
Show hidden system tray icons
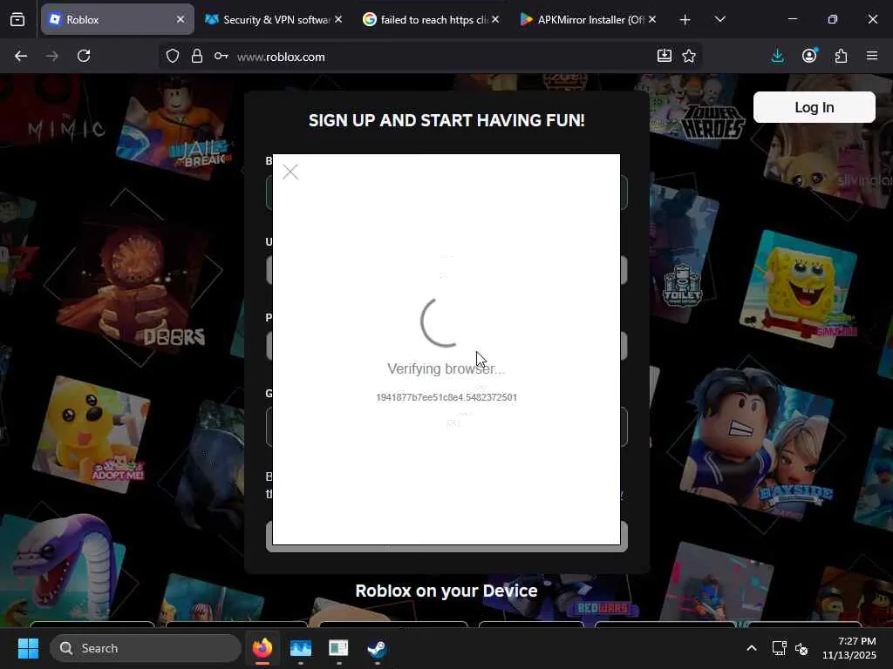tap(752, 648)
